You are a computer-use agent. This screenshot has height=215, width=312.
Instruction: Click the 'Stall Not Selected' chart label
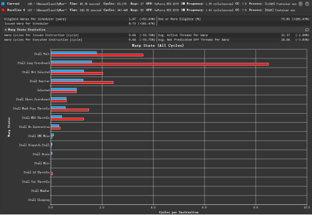coord(36,72)
